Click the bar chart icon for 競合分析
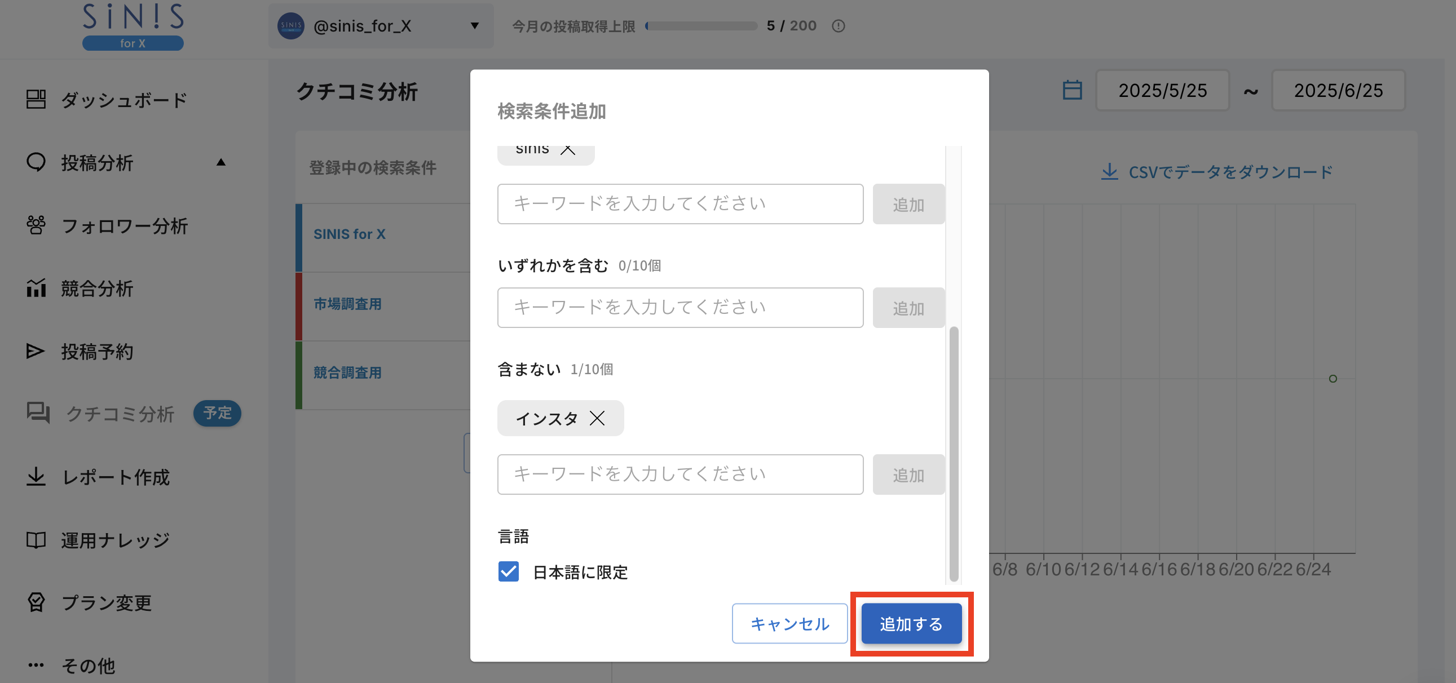This screenshot has width=1456, height=683. [x=36, y=287]
